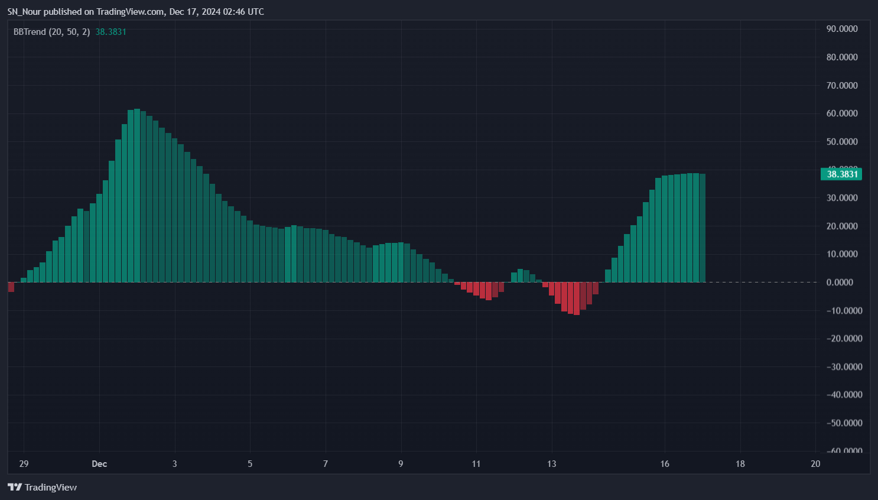Click the green 38.3831 value in legend
Image resolution: width=878 pixels, height=500 pixels.
[x=111, y=32]
